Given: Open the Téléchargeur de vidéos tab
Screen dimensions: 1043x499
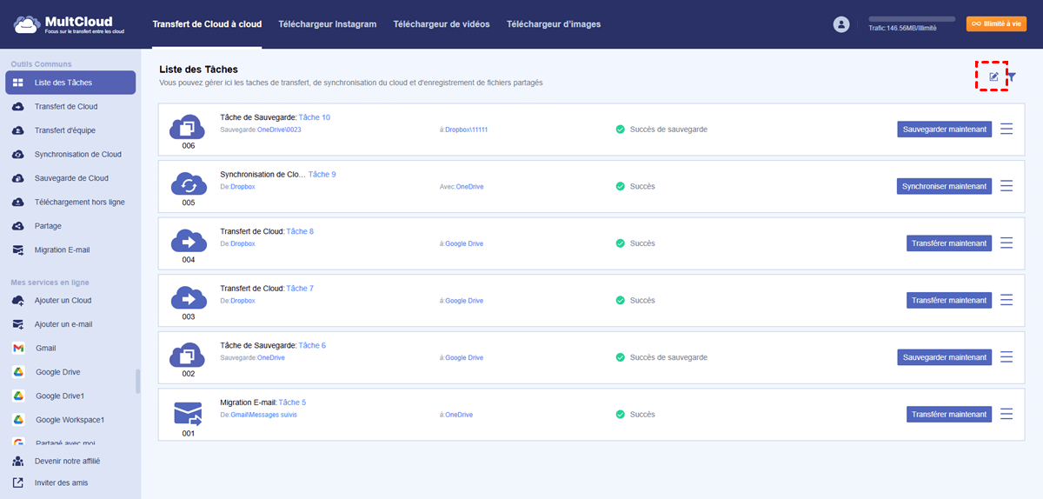Looking at the screenshot, I should 441,24.
